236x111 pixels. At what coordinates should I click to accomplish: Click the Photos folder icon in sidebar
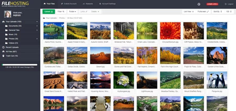[6, 39]
